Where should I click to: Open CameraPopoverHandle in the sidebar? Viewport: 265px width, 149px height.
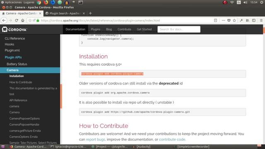click(x=24, y=125)
